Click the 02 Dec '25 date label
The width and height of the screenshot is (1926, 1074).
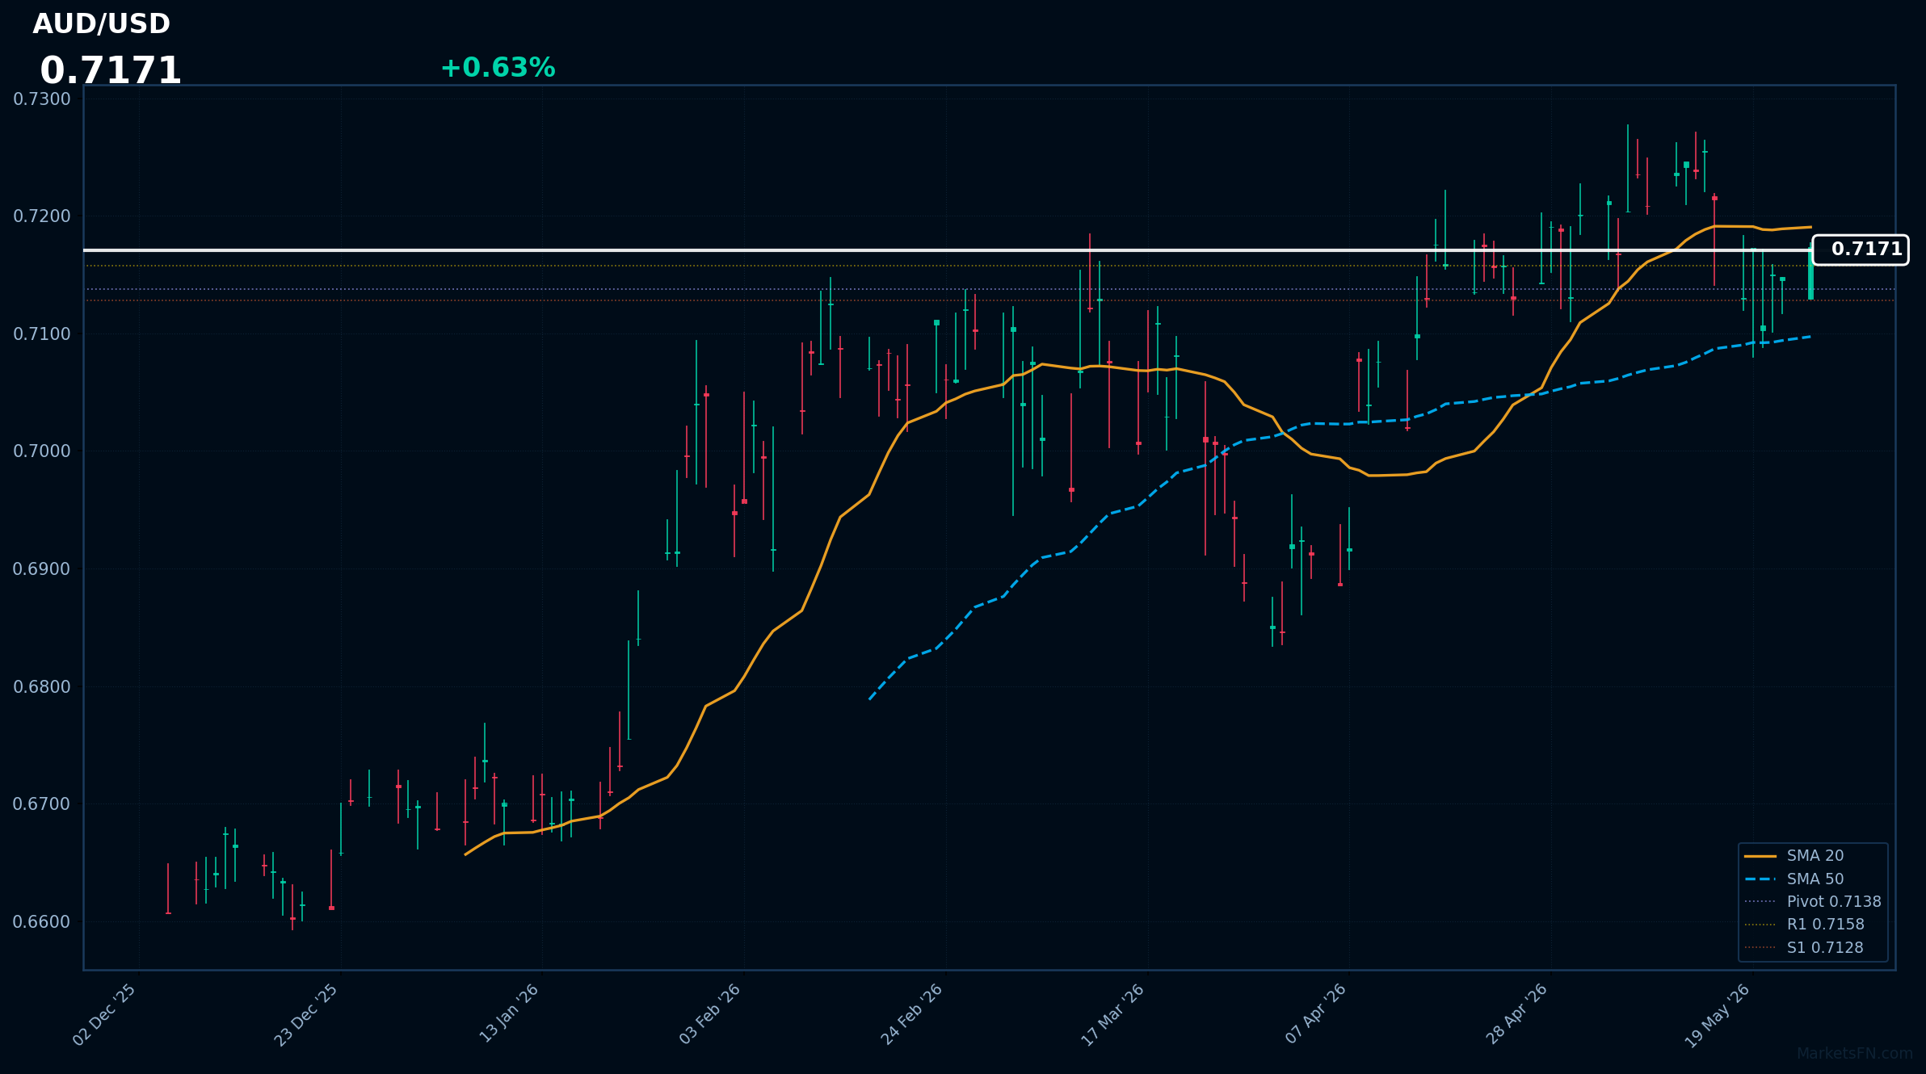tap(105, 1014)
